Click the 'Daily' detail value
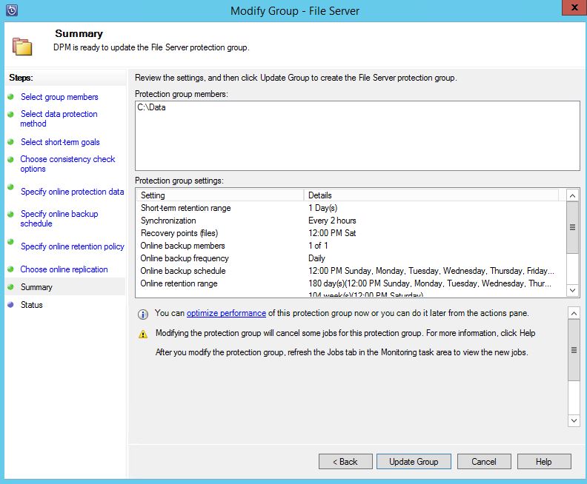Screen dimensions: 587x484 316,258
